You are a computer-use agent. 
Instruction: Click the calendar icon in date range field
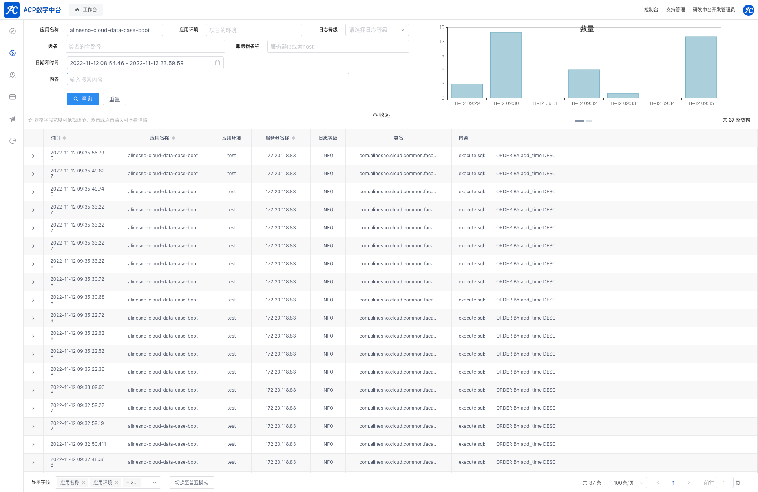pyautogui.click(x=217, y=63)
